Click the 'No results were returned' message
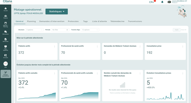The width and height of the screenshot is (191, 103). click(123, 90)
